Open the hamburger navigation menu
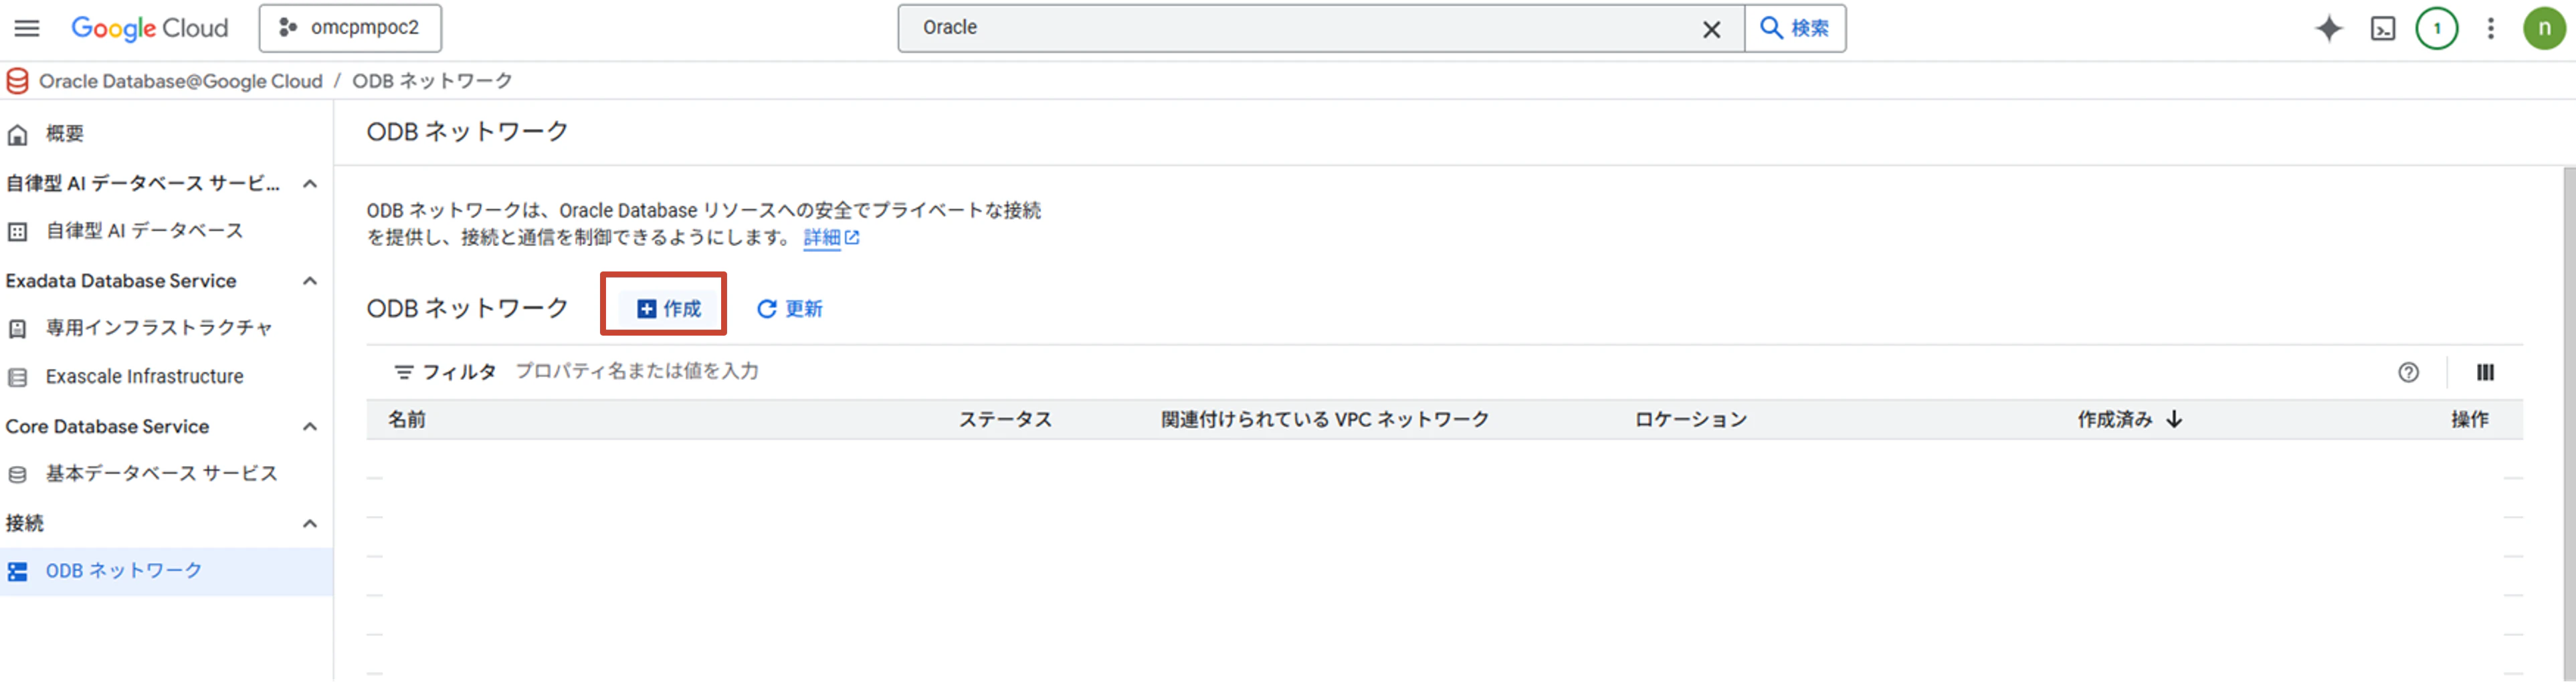2576x690 pixels. (x=27, y=28)
